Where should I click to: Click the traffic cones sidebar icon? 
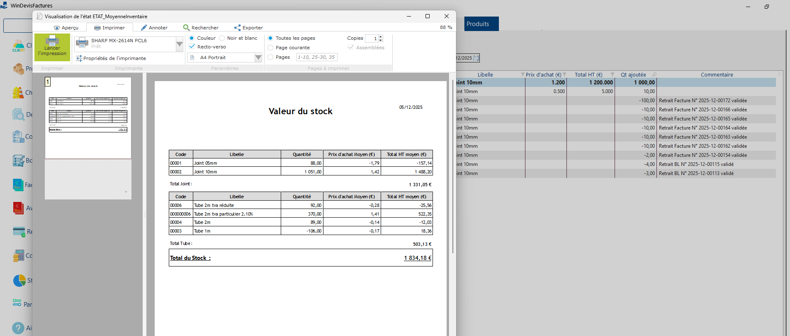[18, 93]
